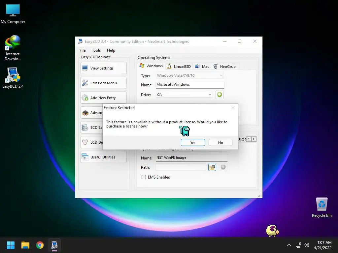Click the Mac tab's Finder icon
This screenshot has width=338, height=253.
(x=197, y=66)
